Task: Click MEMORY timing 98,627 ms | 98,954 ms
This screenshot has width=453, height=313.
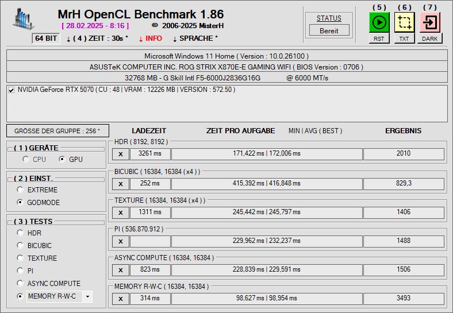Action: tap(267, 299)
